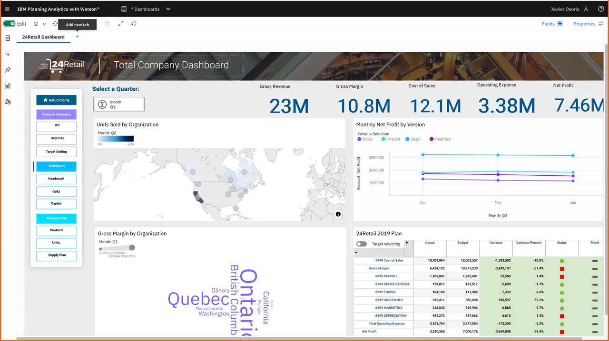
Task: Toggle Forecast series in chart legend
Action: pyautogui.click(x=390, y=139)
